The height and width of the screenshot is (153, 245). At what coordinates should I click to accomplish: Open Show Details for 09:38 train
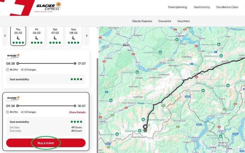(x=77, y=112)
